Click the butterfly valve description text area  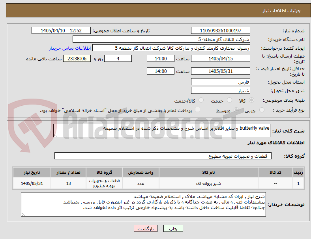[x=162, y=131]
